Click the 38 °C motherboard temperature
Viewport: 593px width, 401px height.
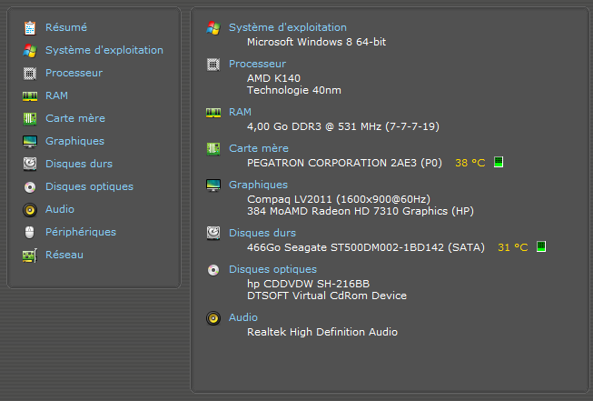click(470, 163)
